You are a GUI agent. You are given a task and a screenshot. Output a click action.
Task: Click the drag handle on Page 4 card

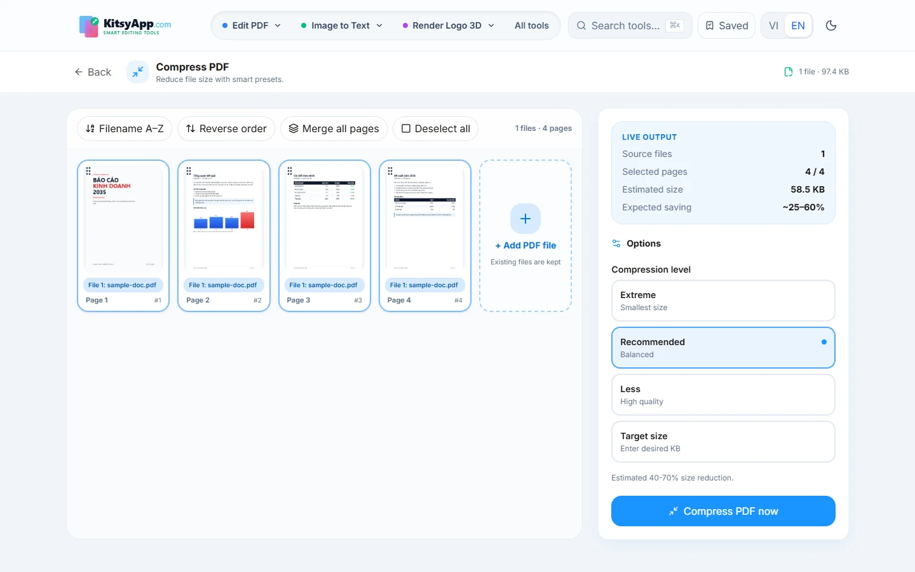[x=390, y=171]
